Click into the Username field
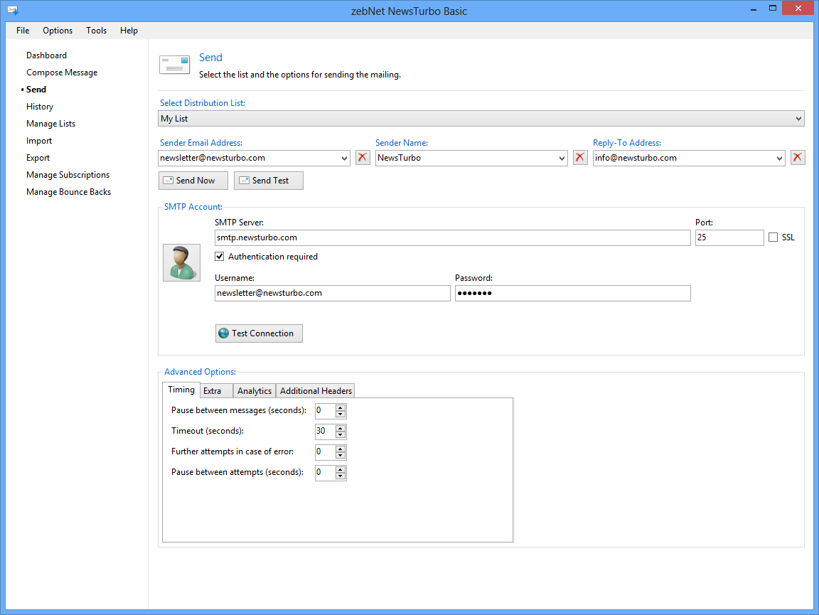The image size is (819, 615). click(332, 293)
